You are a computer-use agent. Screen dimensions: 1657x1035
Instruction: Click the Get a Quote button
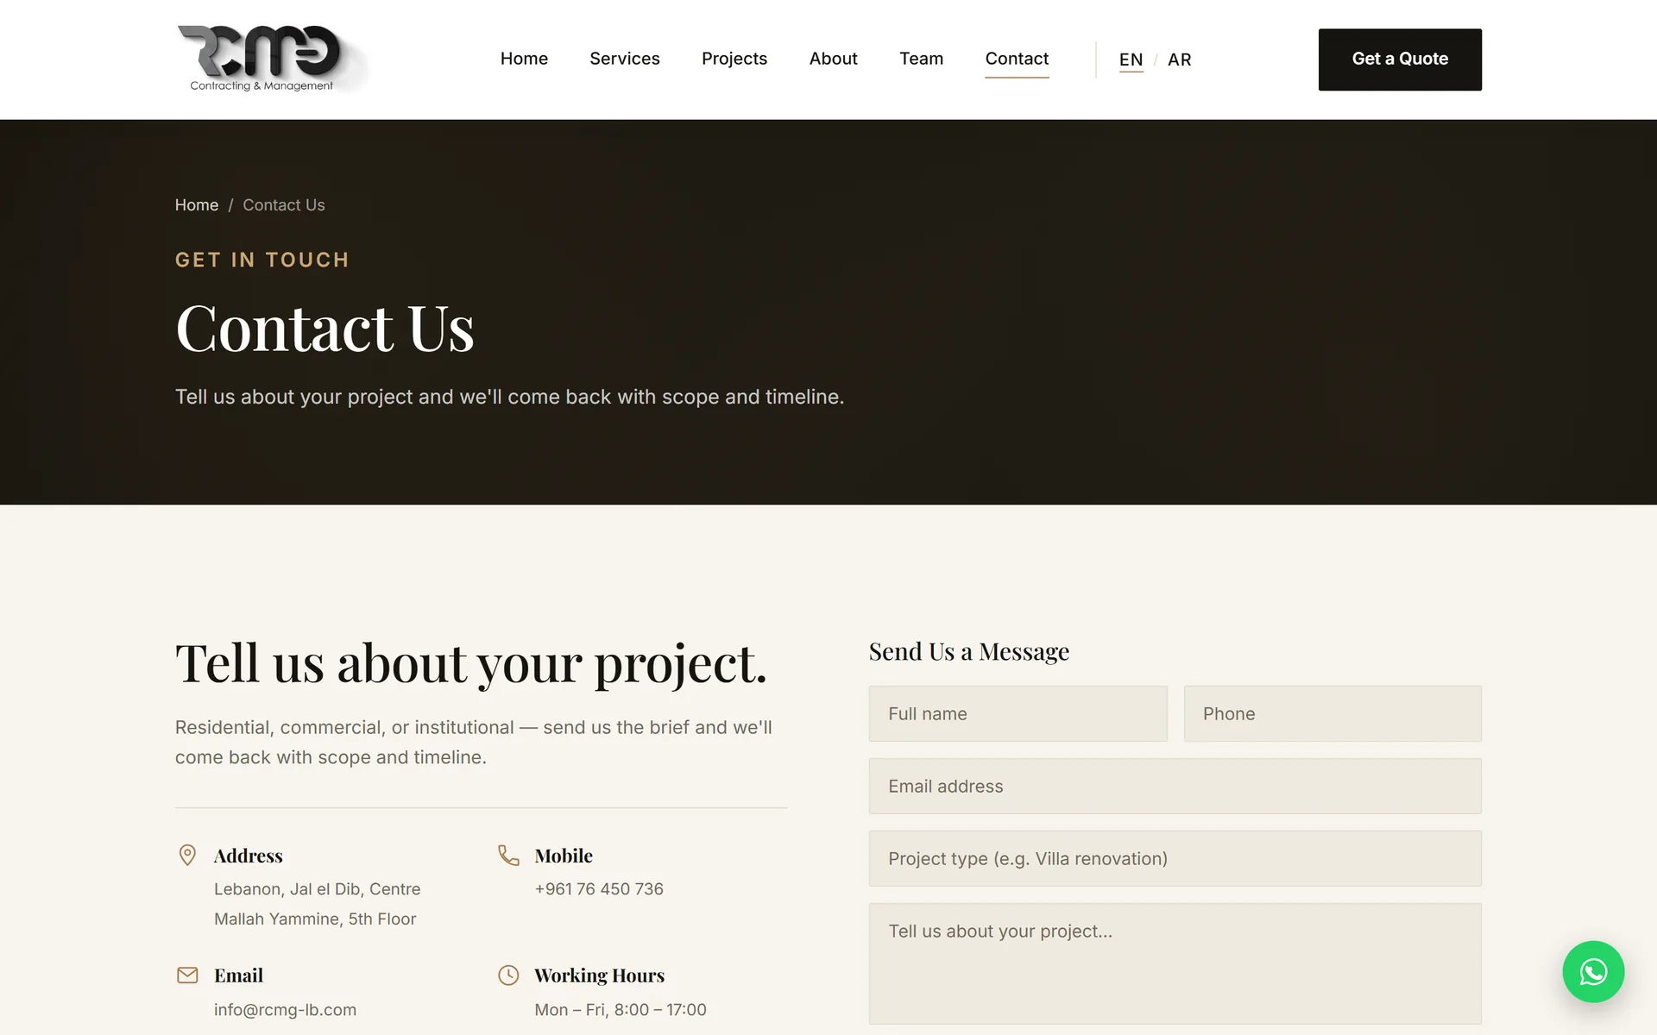[x=1400, y=60]
